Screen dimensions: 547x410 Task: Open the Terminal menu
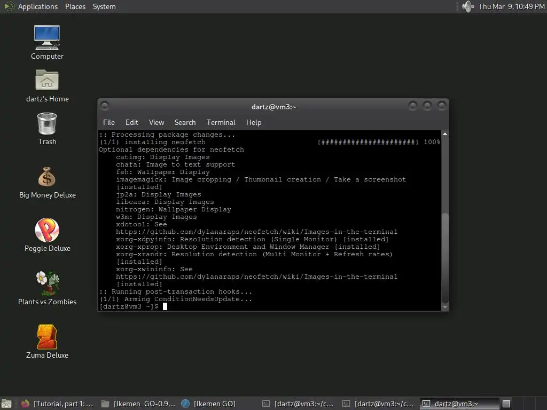221,122
